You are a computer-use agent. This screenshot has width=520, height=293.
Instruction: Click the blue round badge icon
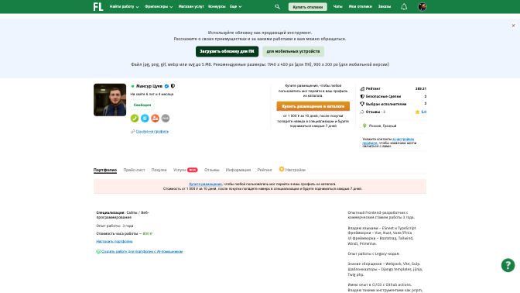click(145, 119)
